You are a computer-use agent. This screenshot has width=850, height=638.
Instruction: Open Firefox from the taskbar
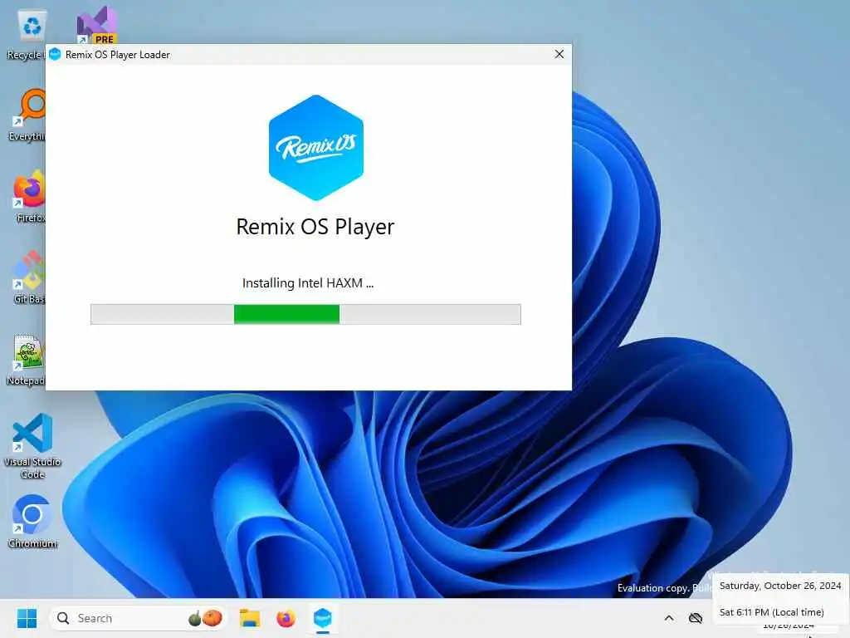tap(286, 618)
